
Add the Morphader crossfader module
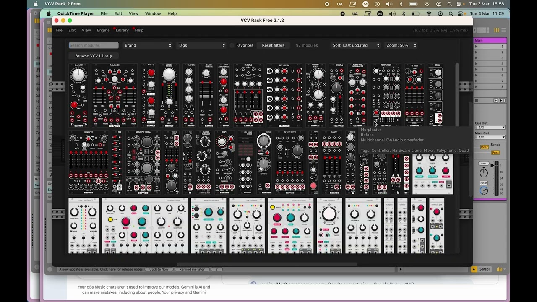click(386, 95)
